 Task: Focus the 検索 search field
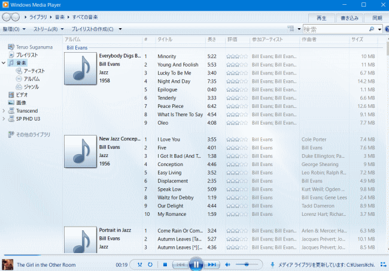coord(335,29)
